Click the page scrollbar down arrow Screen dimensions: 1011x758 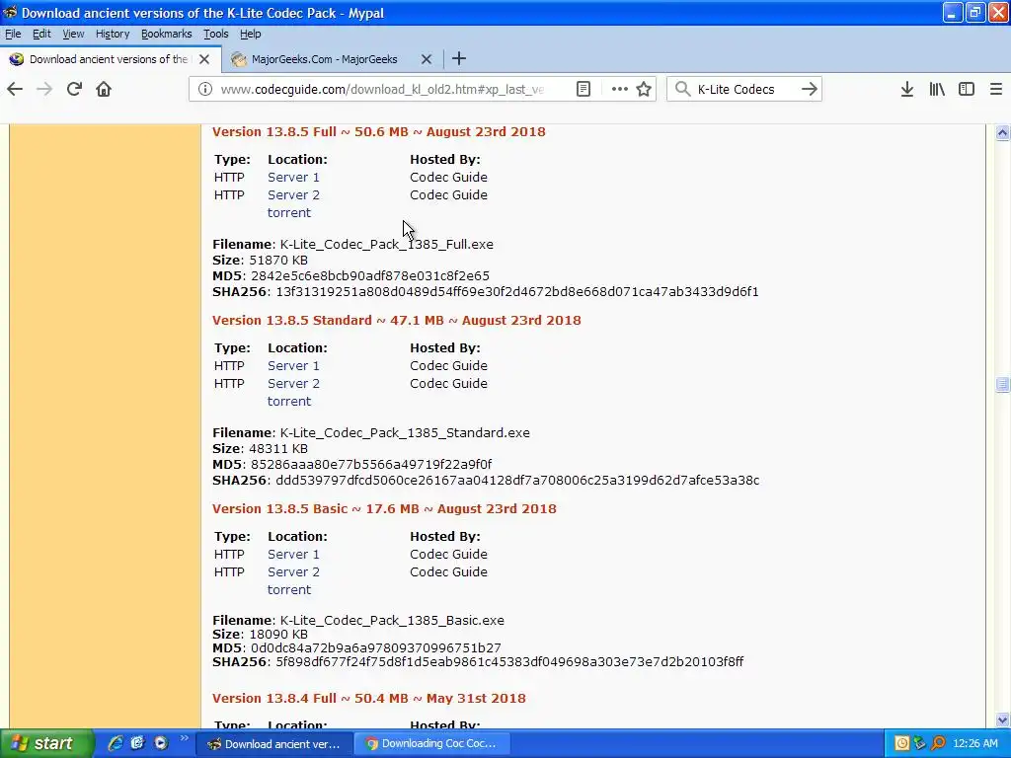[1002, 720]
